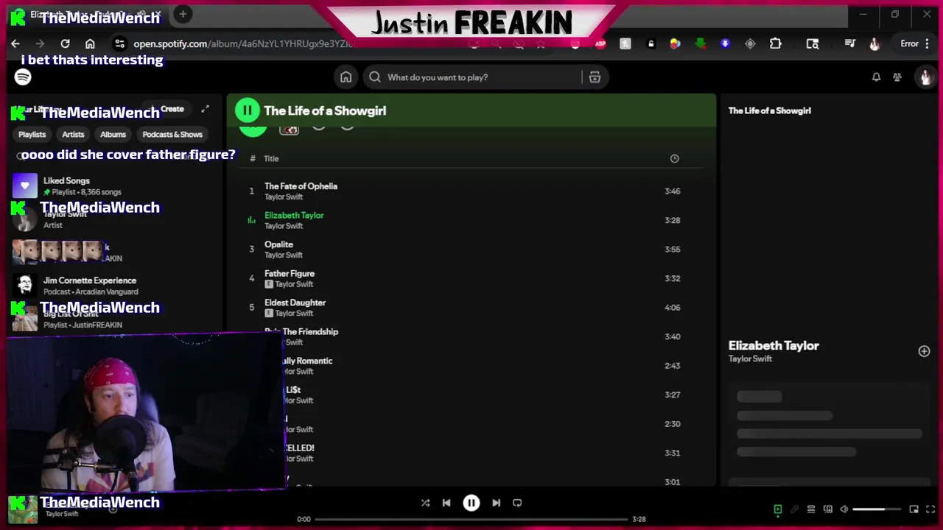The width and height of the screenshot is (943, 530).
Task: Switch player to full screen
Action: (930, 509)
